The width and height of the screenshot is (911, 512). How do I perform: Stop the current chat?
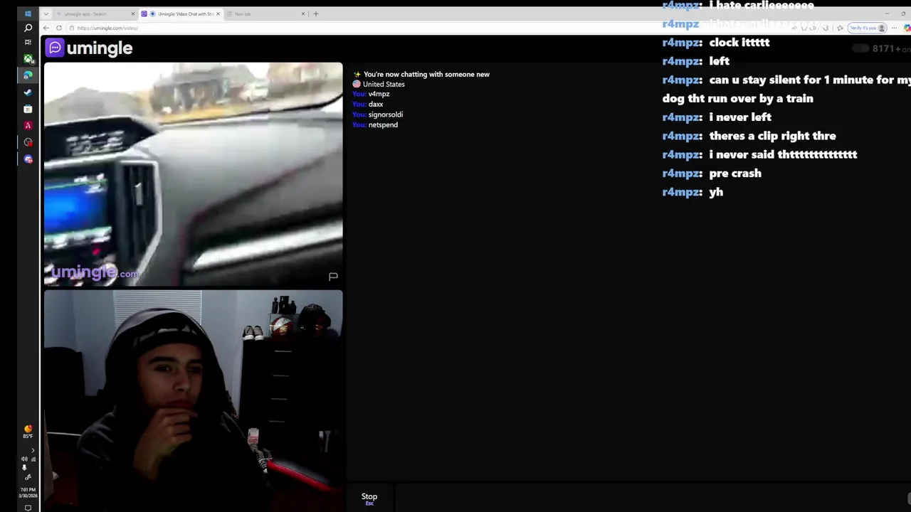point(369,498)
